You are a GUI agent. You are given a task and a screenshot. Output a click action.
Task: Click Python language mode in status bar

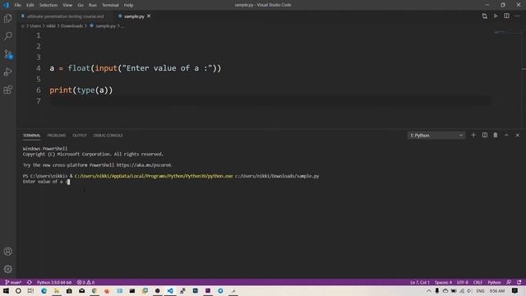coord(494,282)
